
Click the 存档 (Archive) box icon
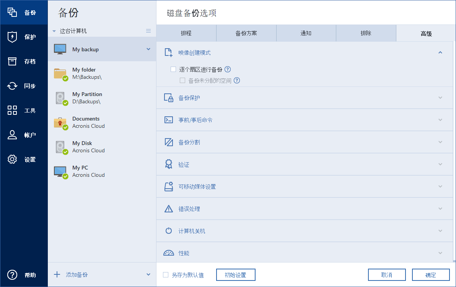click(12, 62)
